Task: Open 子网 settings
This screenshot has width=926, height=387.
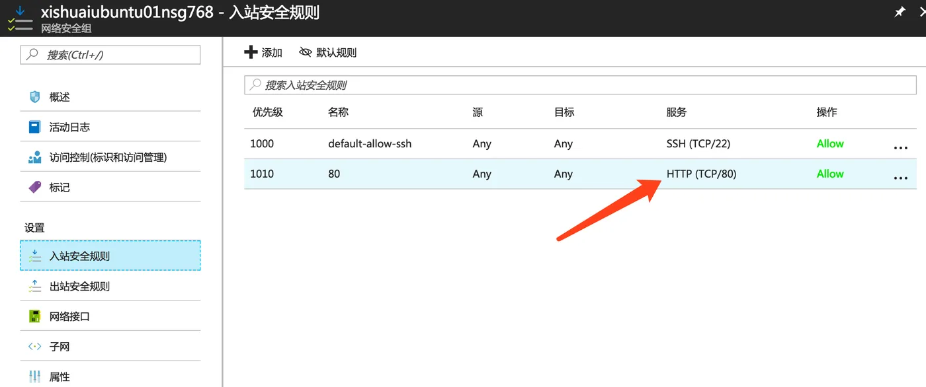Action: (x=110, y=347)
